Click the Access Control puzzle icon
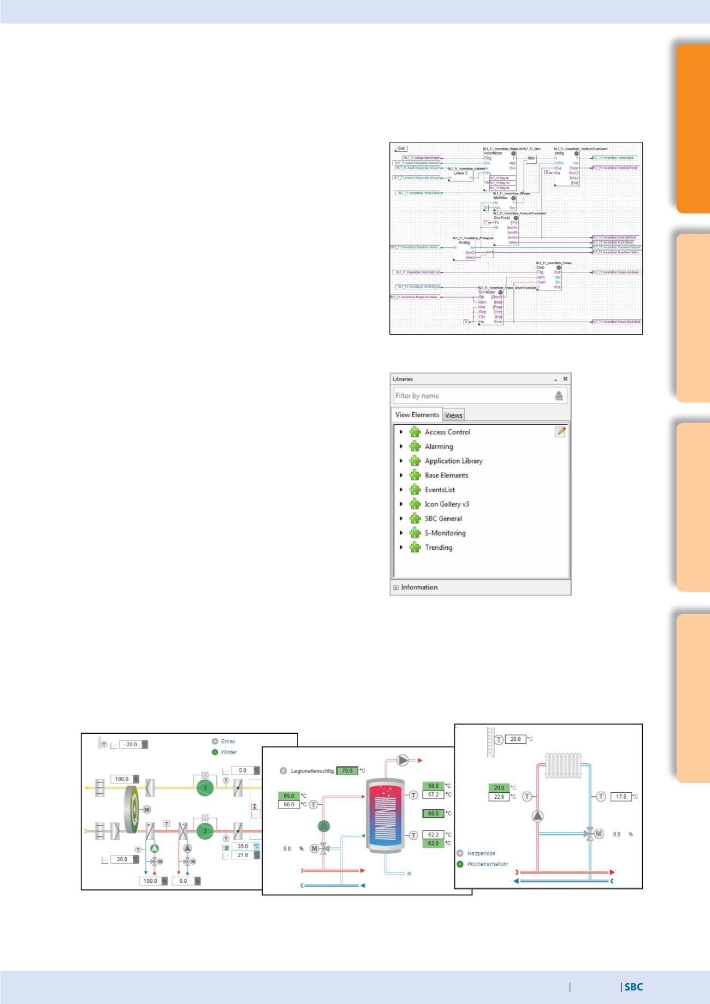The image size is (710, 1004). pos(415,432)
